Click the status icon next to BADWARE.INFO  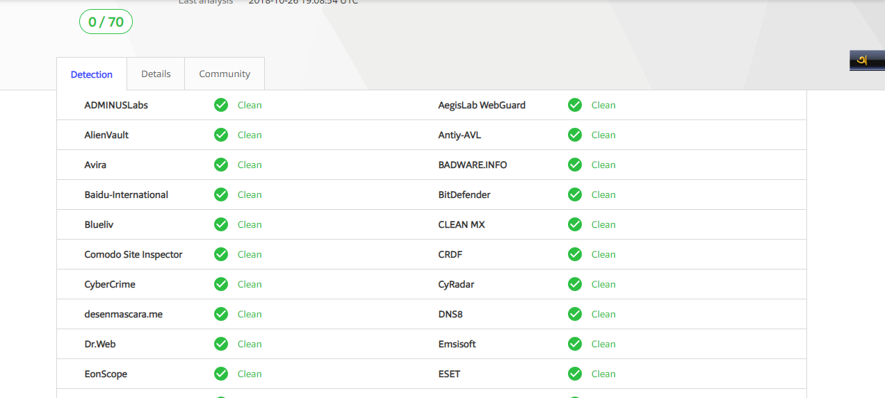[575, 165]
